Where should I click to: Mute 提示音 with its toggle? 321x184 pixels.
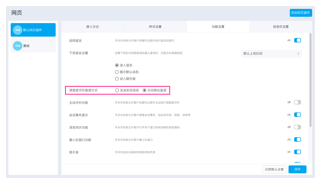click(297, 152)
